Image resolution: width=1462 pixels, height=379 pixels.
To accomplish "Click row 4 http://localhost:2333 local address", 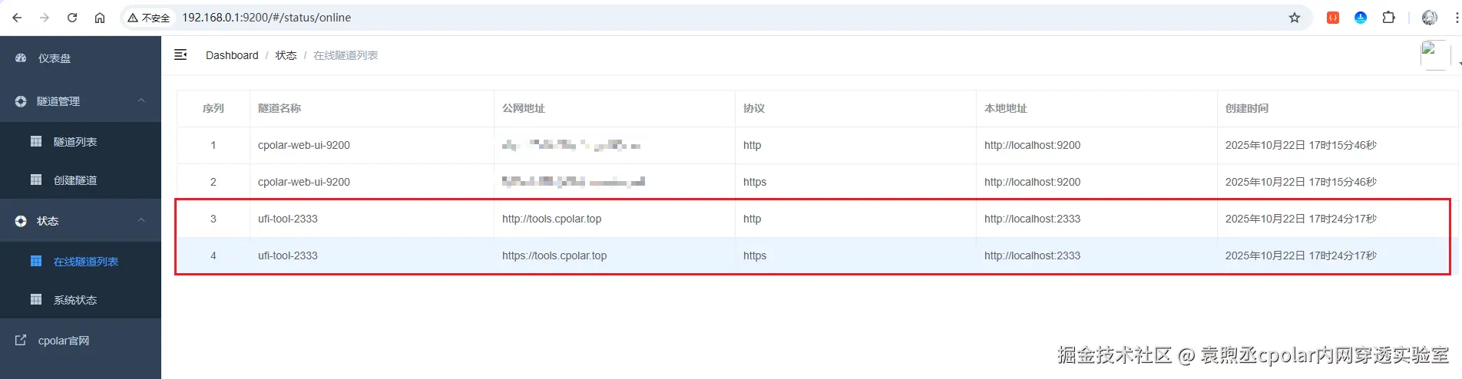I will (1033, 255).
